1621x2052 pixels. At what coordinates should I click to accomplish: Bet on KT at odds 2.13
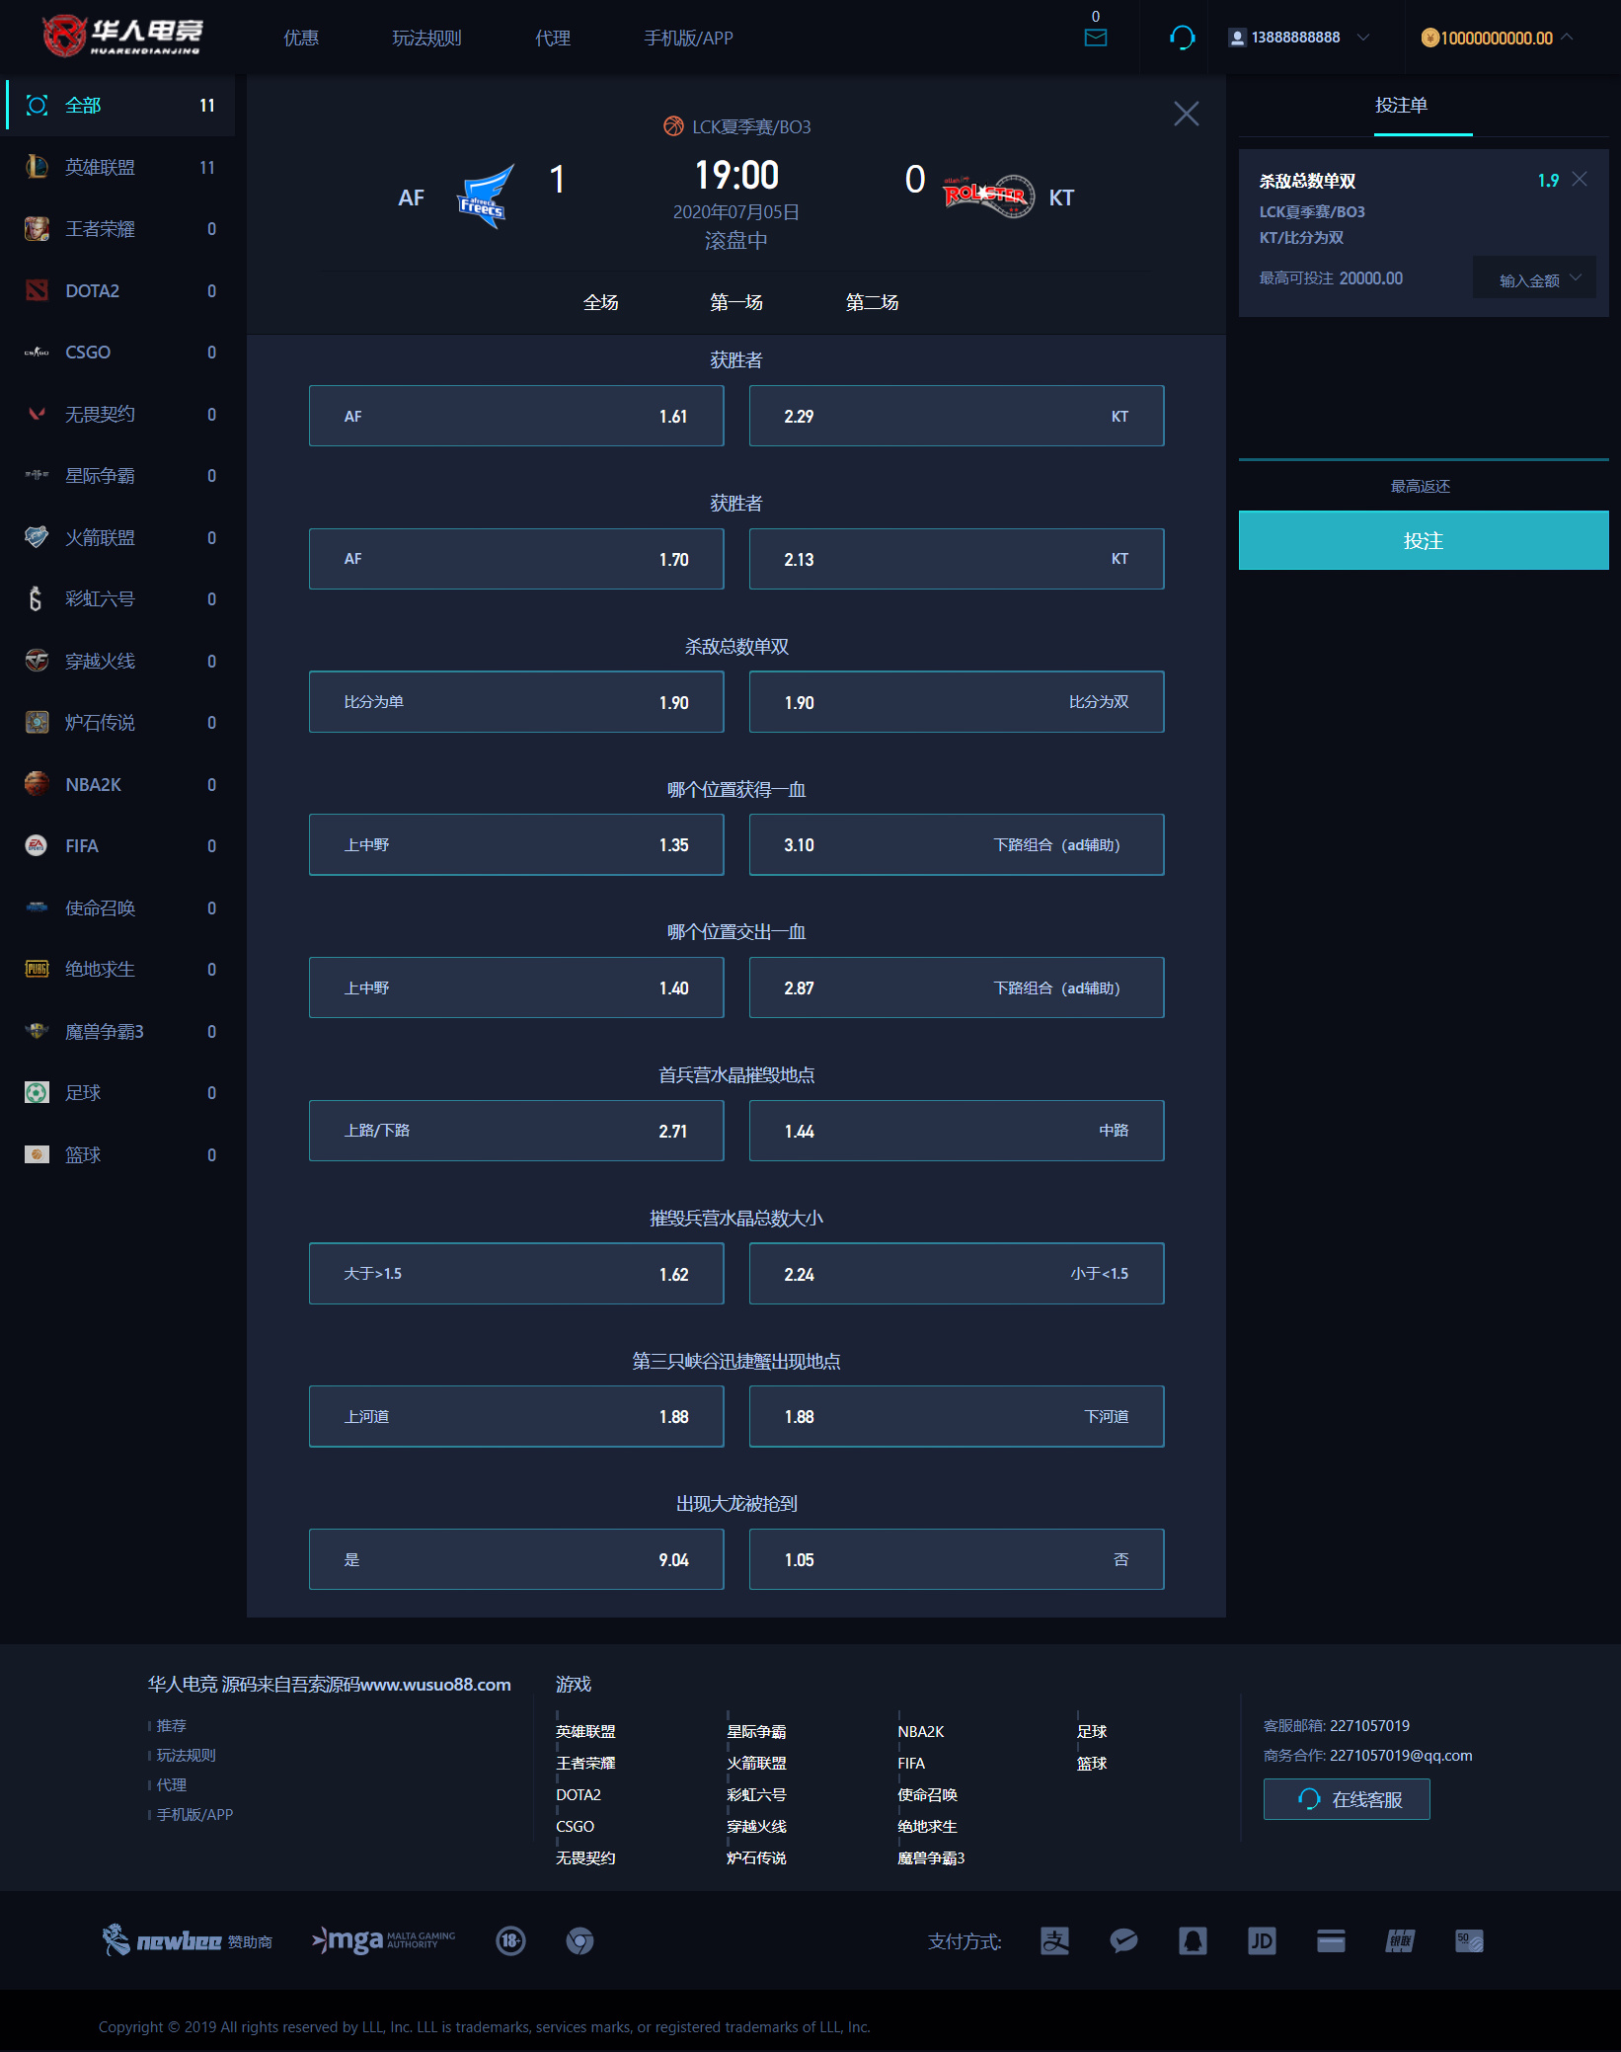[957, 559]
